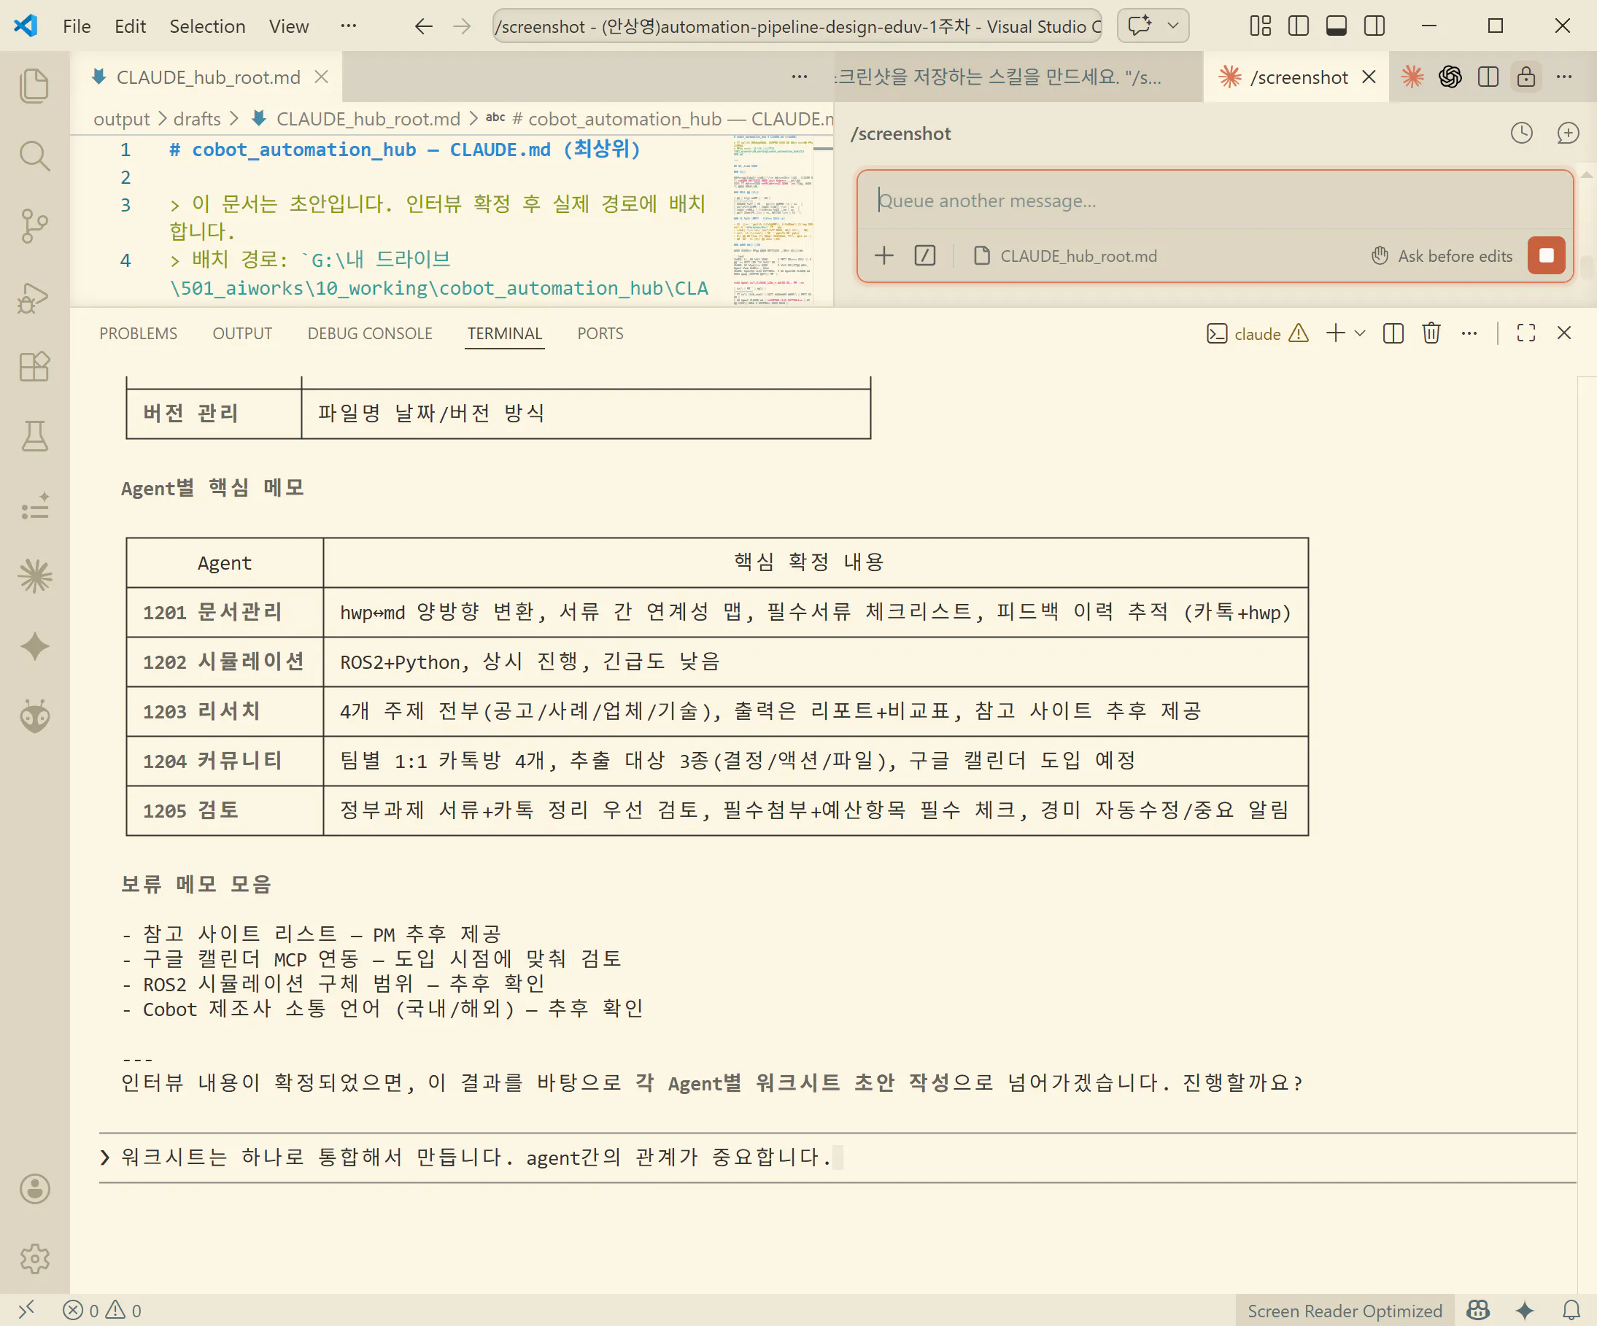
Task: Click the CLAUDE_hub_root.md attached file chip
Action: click(1065, 256)
